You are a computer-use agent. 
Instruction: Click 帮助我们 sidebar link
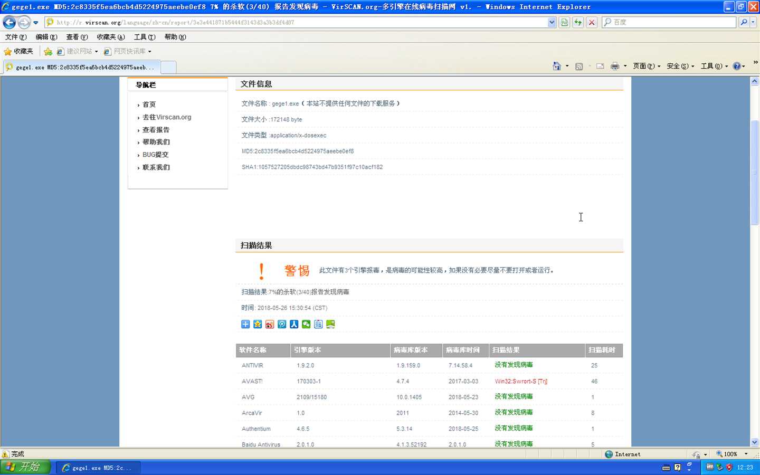156,142
